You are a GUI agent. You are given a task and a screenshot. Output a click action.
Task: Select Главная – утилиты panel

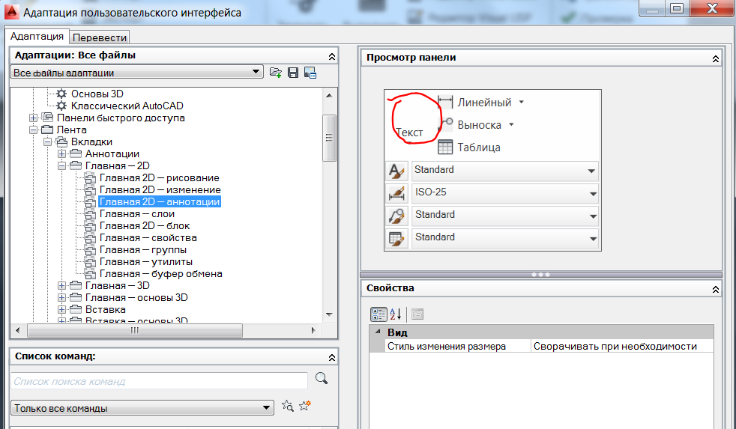[146, 261]
